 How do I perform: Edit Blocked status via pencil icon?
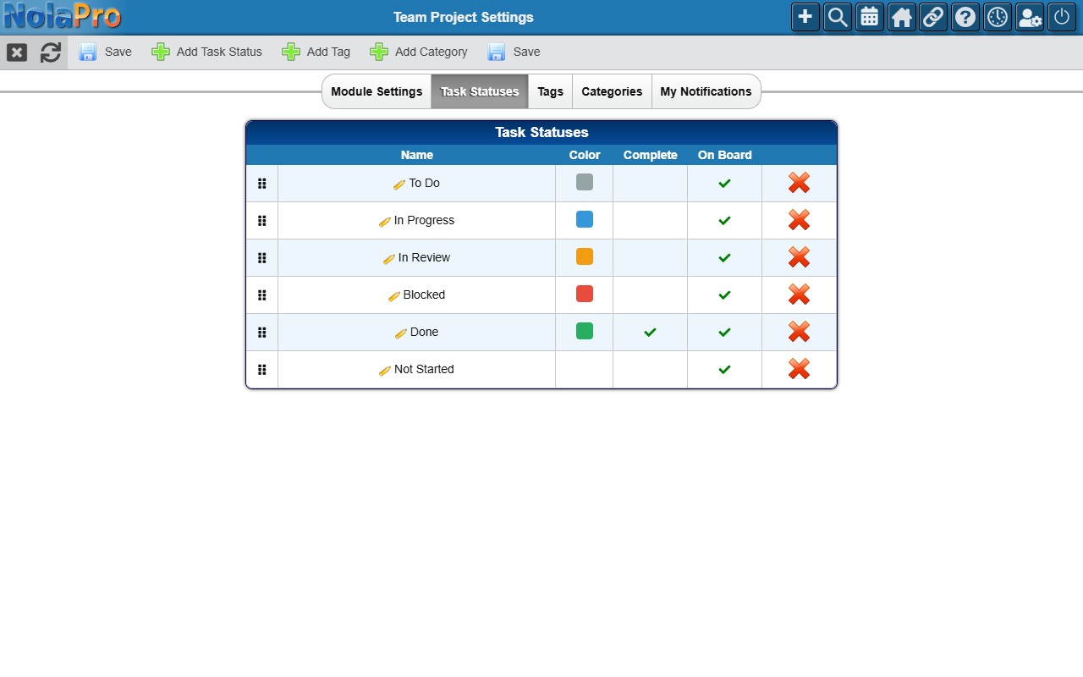click(x=394, y=296)
